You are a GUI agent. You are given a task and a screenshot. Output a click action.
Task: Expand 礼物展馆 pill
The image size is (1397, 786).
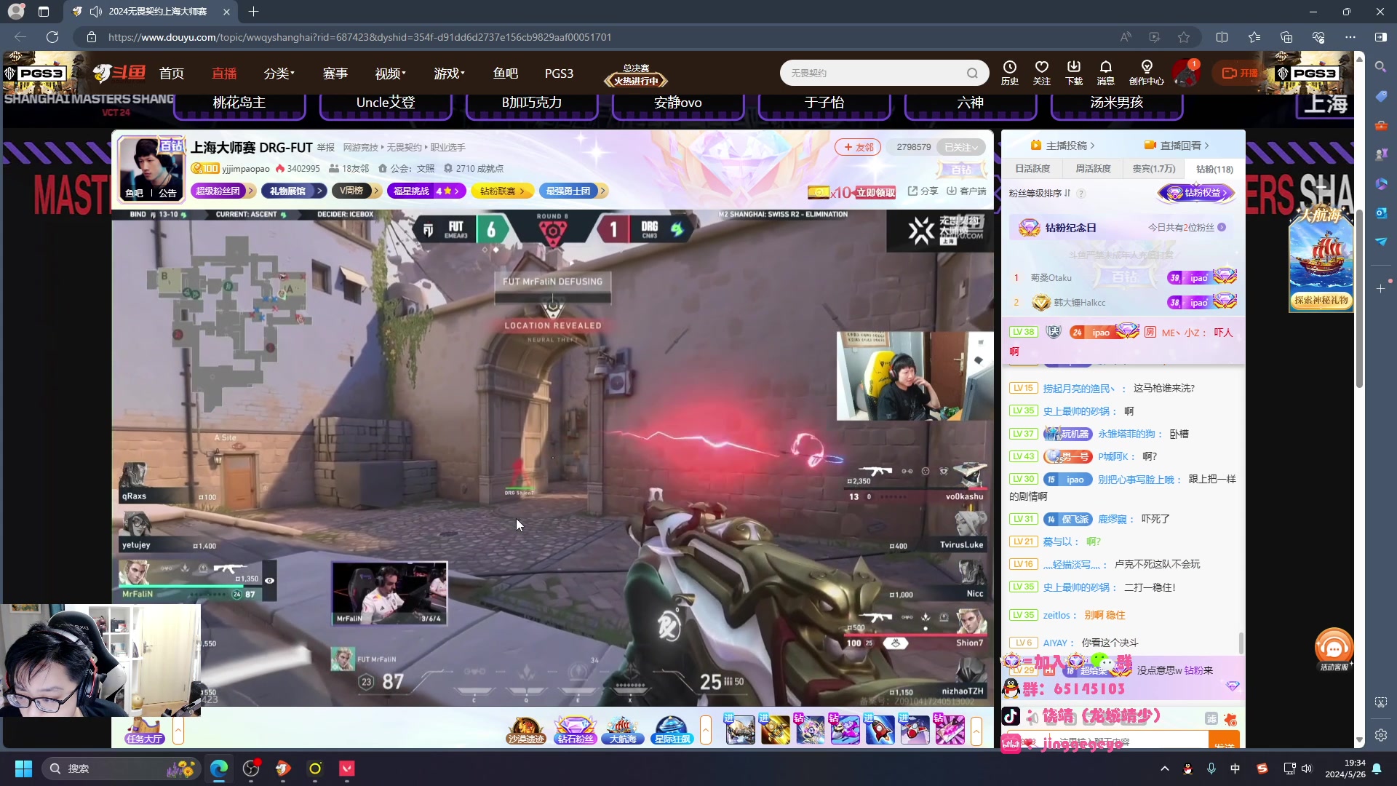(292, 191)
